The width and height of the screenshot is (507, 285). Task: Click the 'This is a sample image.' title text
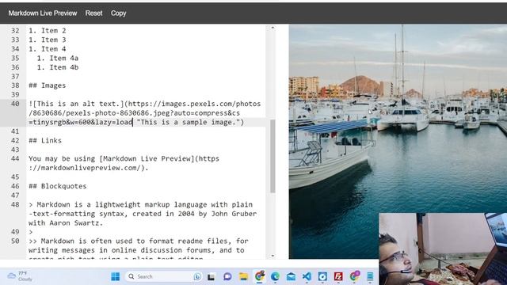click(x=189, y=123)
